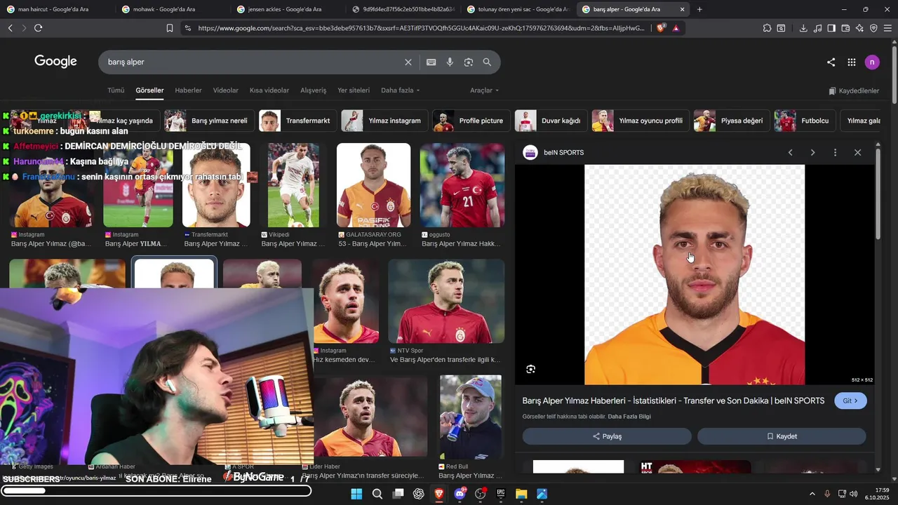Image resolution: width=898 pixels, height=505 pixels.
Task: Close the image preview panel
Action: click(x=857, y=152)
